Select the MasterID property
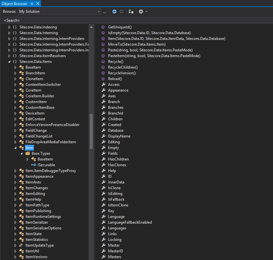 coord(115,251)
